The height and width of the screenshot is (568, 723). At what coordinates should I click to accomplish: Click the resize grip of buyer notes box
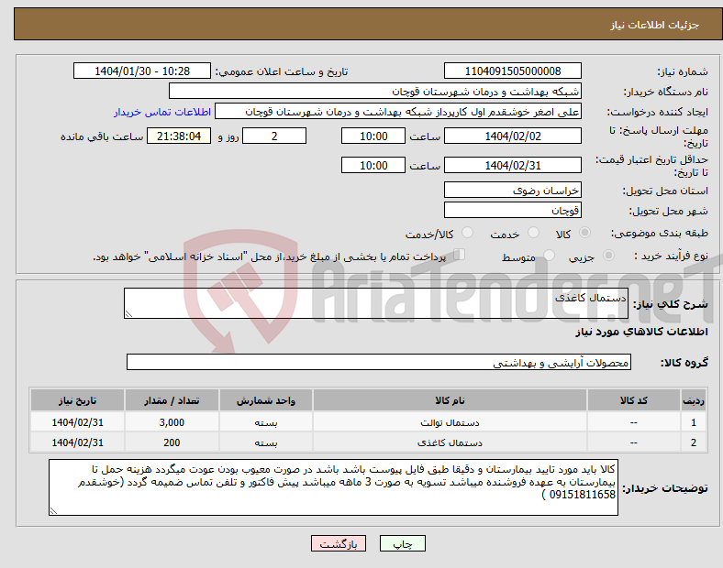click(x=53, y=511)
